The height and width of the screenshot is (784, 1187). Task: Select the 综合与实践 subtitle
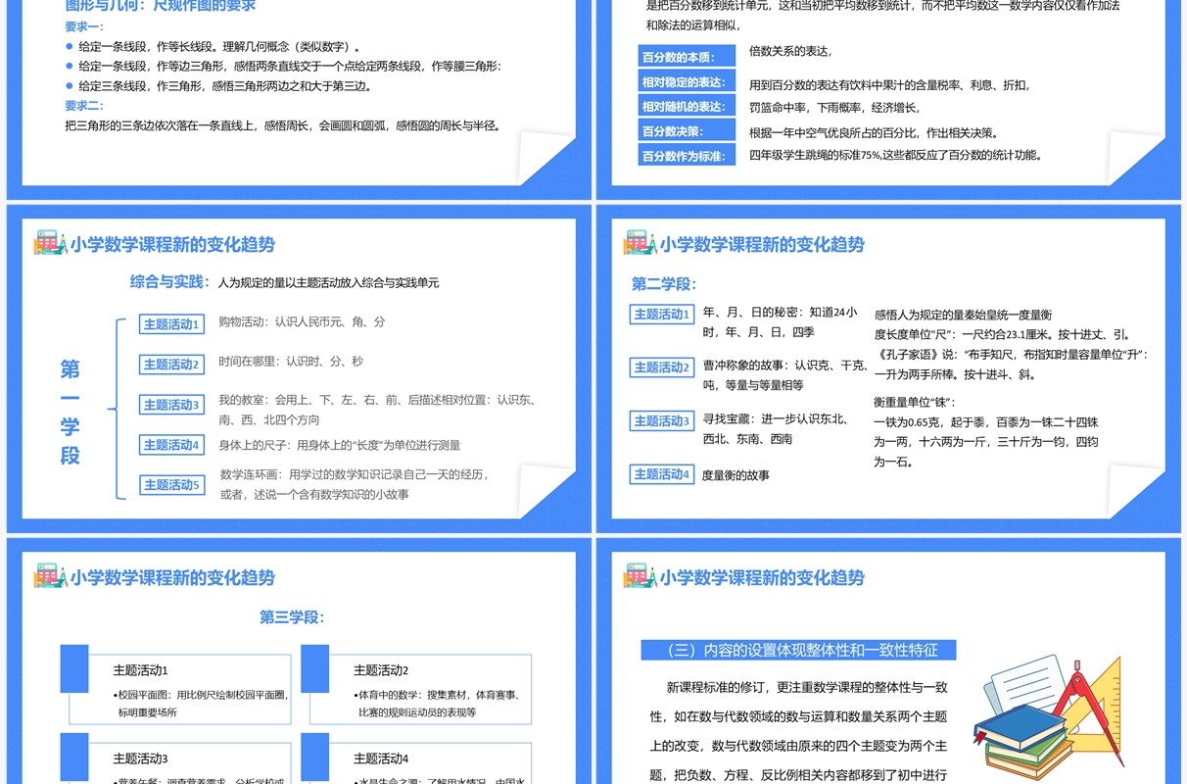[170, 281]
